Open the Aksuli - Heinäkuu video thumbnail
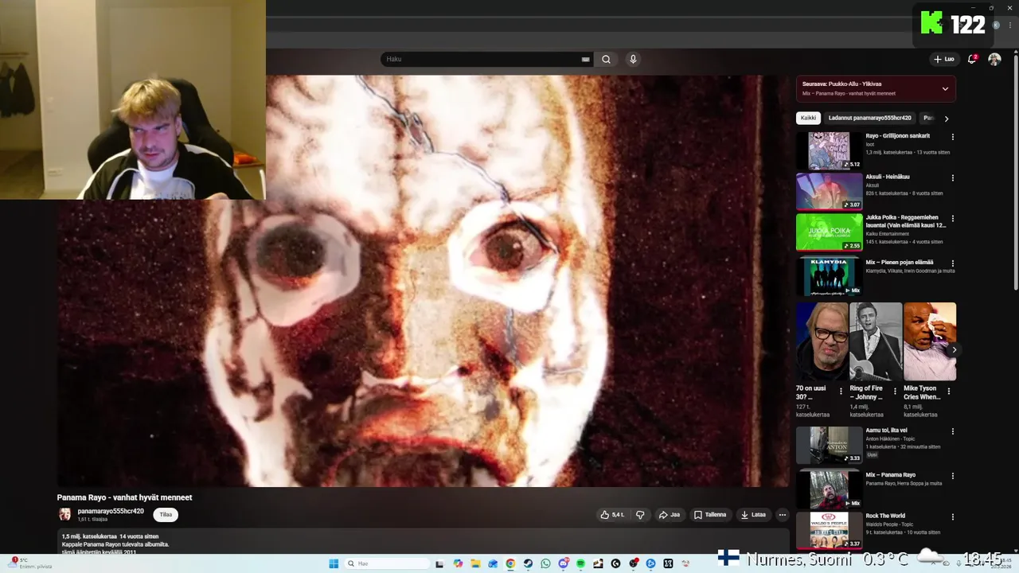Image resolution: width=1019 pixels, height=573 pixels. pyautogui.click(x=829, y=191)
